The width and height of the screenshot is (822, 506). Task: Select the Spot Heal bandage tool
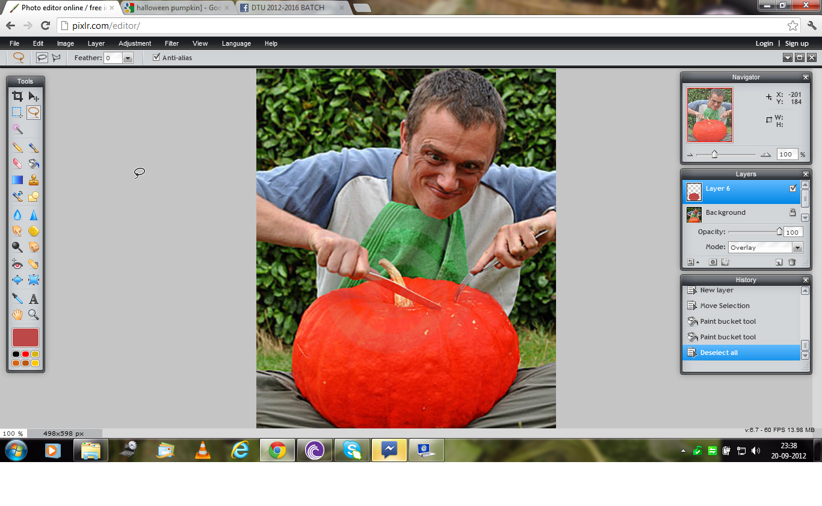click(34, 264)
